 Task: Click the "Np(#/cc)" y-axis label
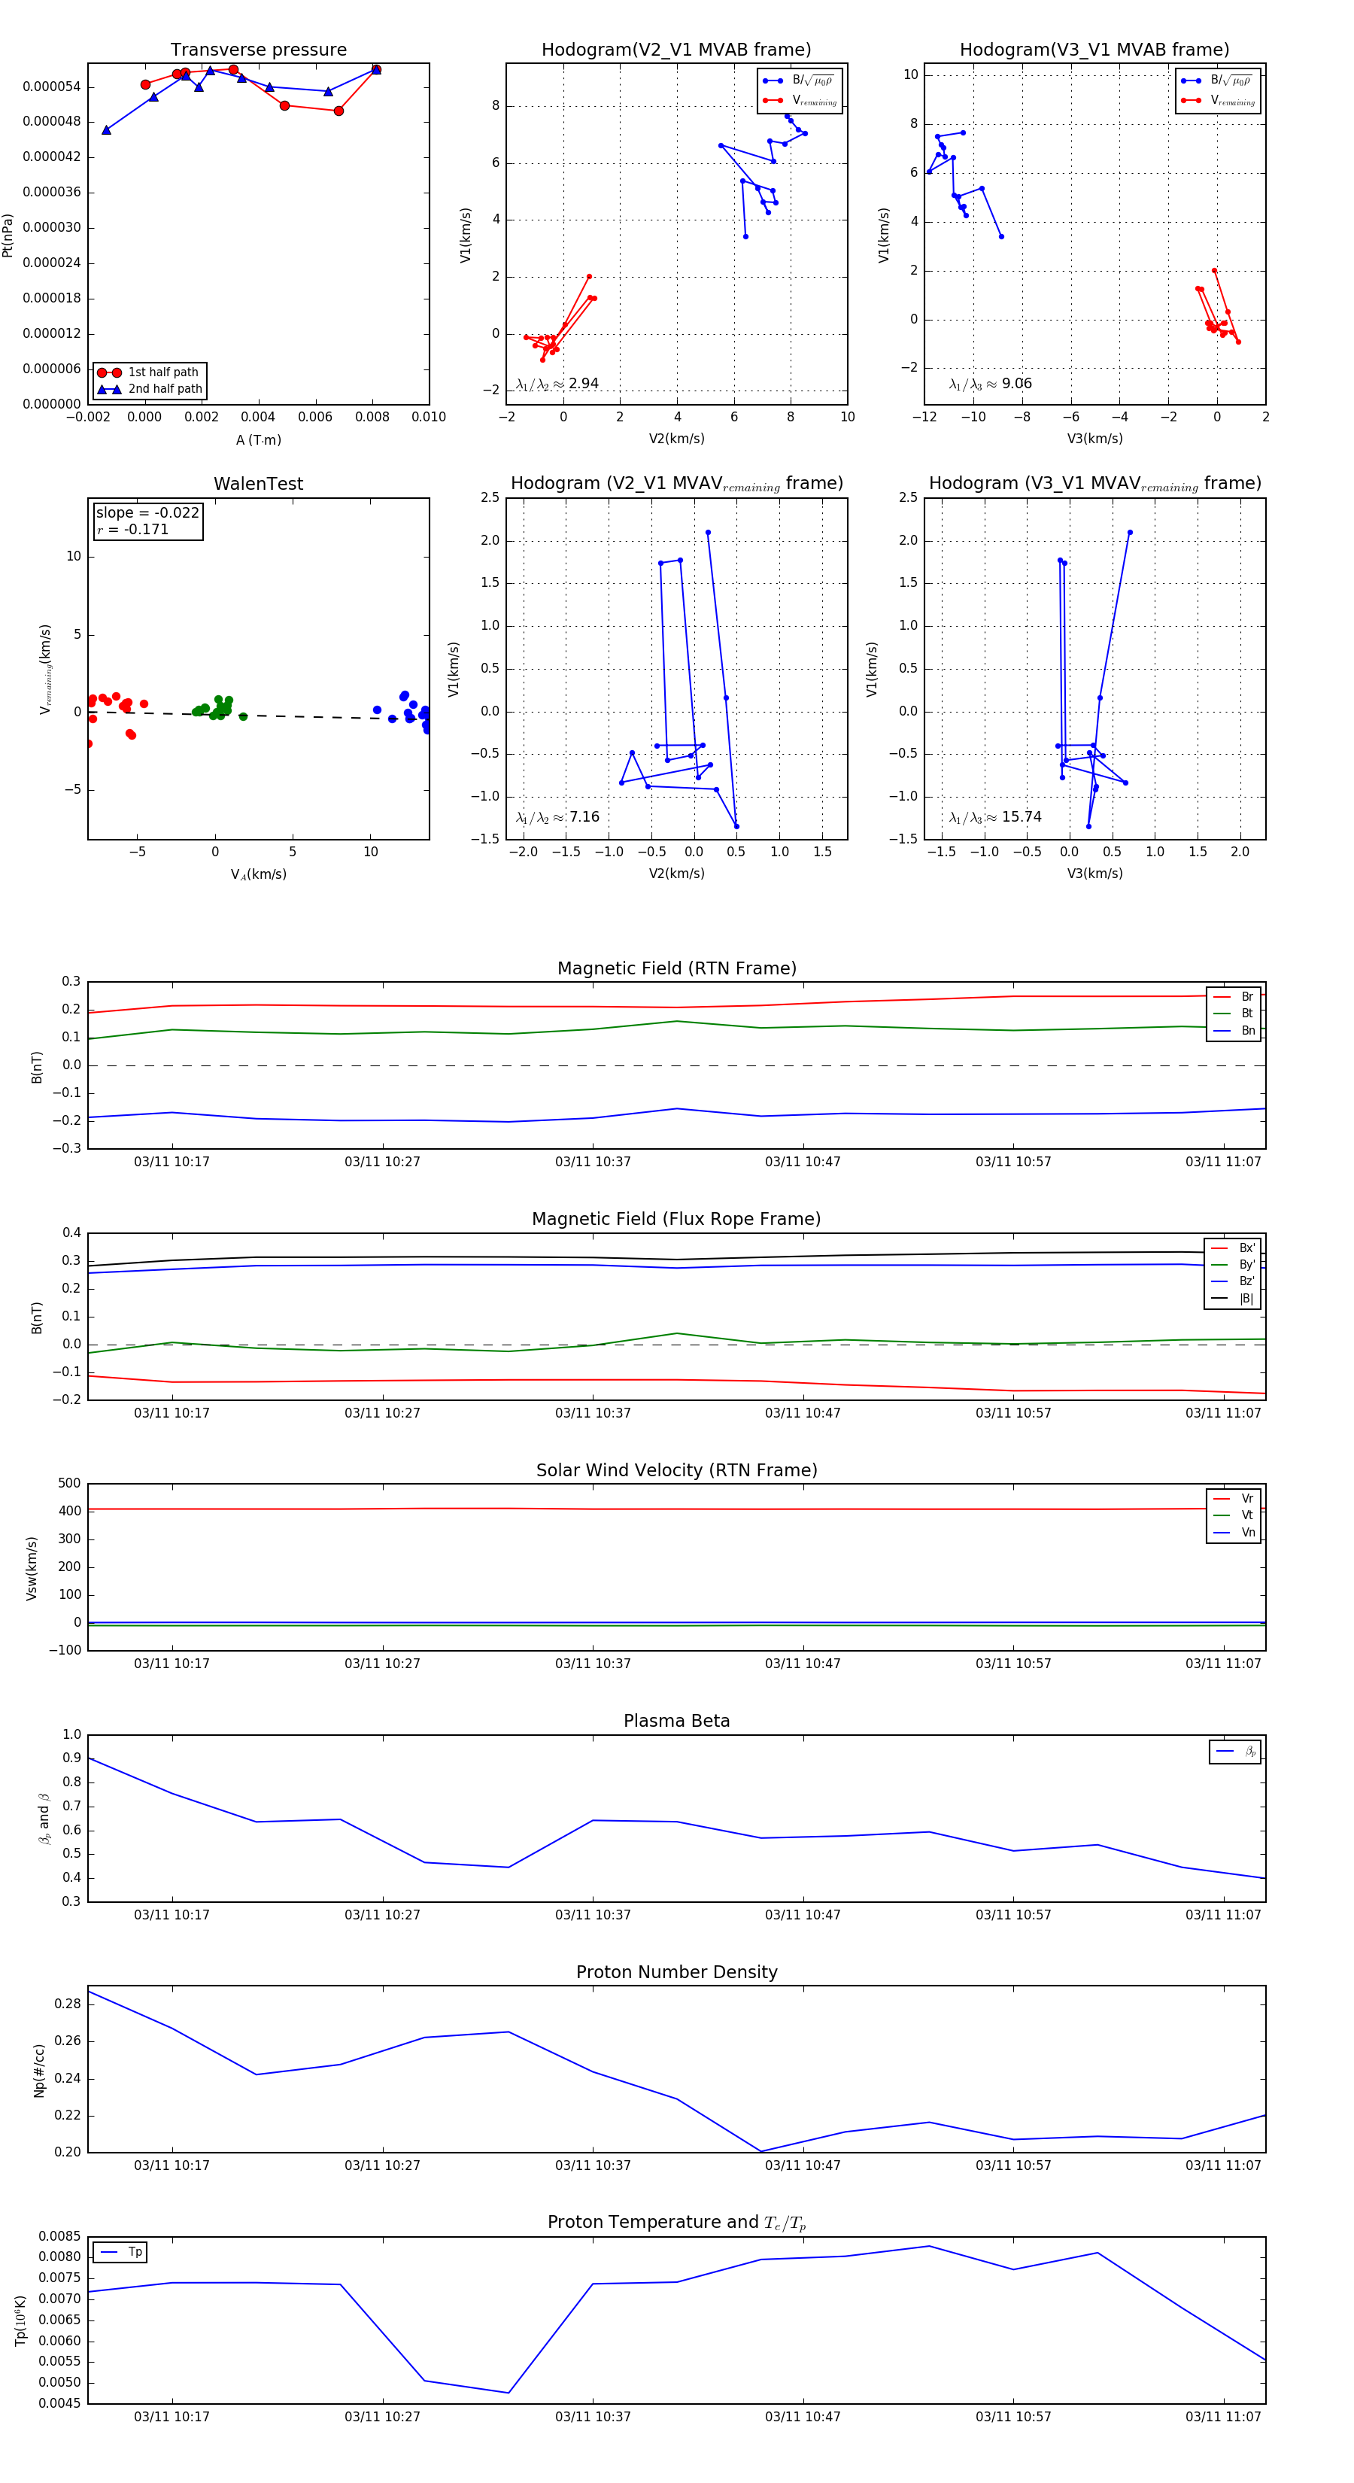(x=40, y=2069)
